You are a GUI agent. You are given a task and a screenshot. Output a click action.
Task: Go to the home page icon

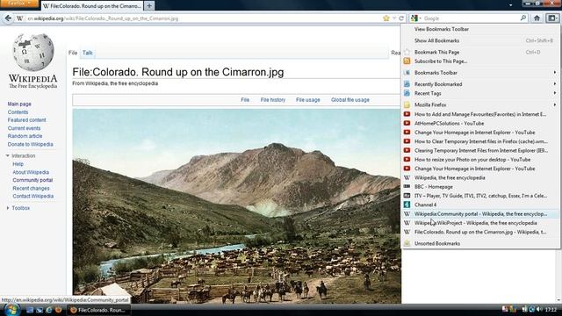tap(537, 18)
